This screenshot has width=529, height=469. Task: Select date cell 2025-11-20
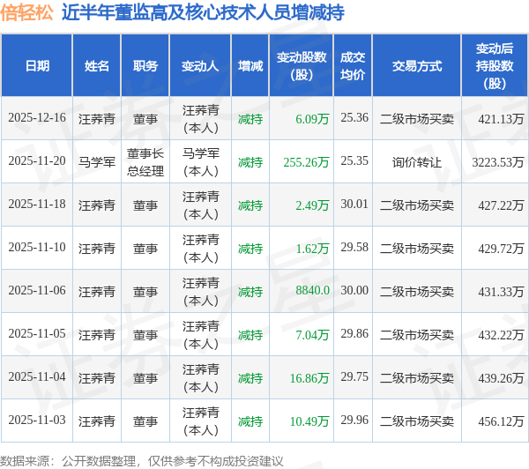pyautogui.click(x=37, y=161)
